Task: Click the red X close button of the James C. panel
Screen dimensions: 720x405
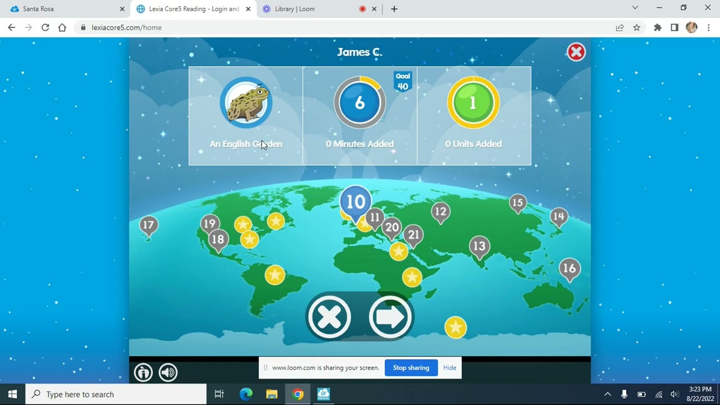Action: tap(576, 52)
